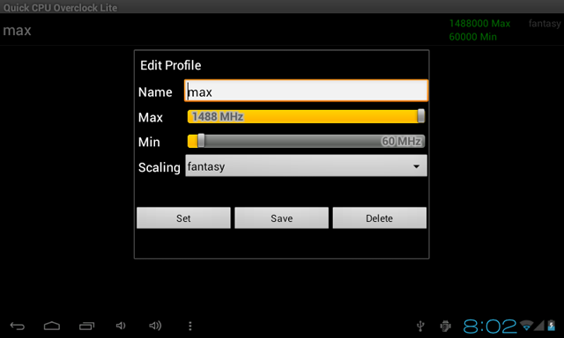This screenshot has height=338, width=564.
Task: Click the Min frequency slider bar
Action: (x=306, y=141)
